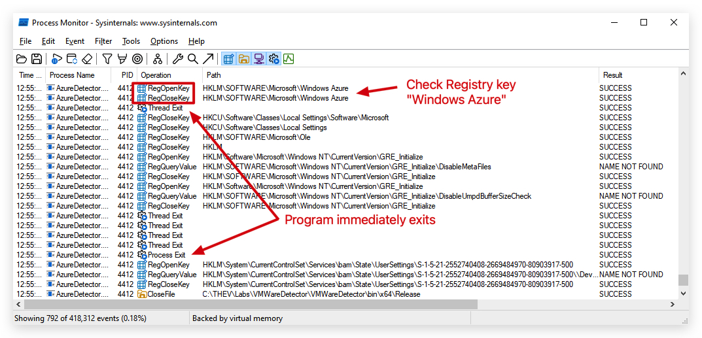This screenshot has height=338, width=702.
Task: Select the HKLM\SOFTWARE\Microsoft\Ole path
Action: point(256,137)
